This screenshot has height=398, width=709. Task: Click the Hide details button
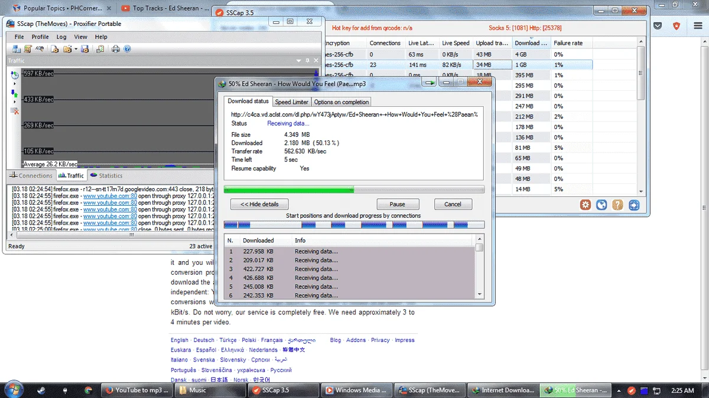coord(259,204)
